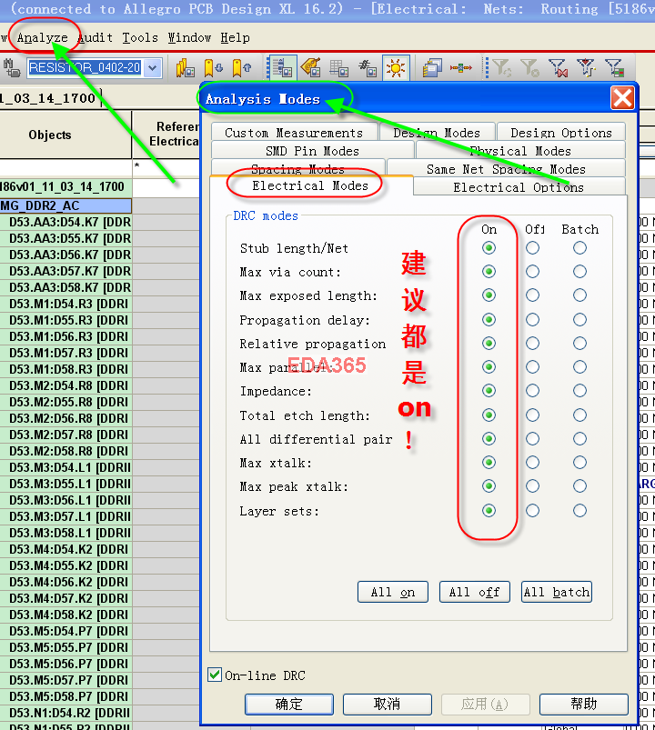Switch to Same Net Spacing Modes tab
Image resolution: width=655 pixels, height=730 pixels.
coord(506,169)
